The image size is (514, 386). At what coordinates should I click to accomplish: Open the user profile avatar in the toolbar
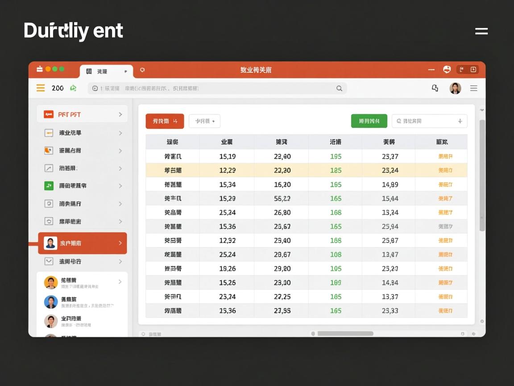[x=455, y=88]
